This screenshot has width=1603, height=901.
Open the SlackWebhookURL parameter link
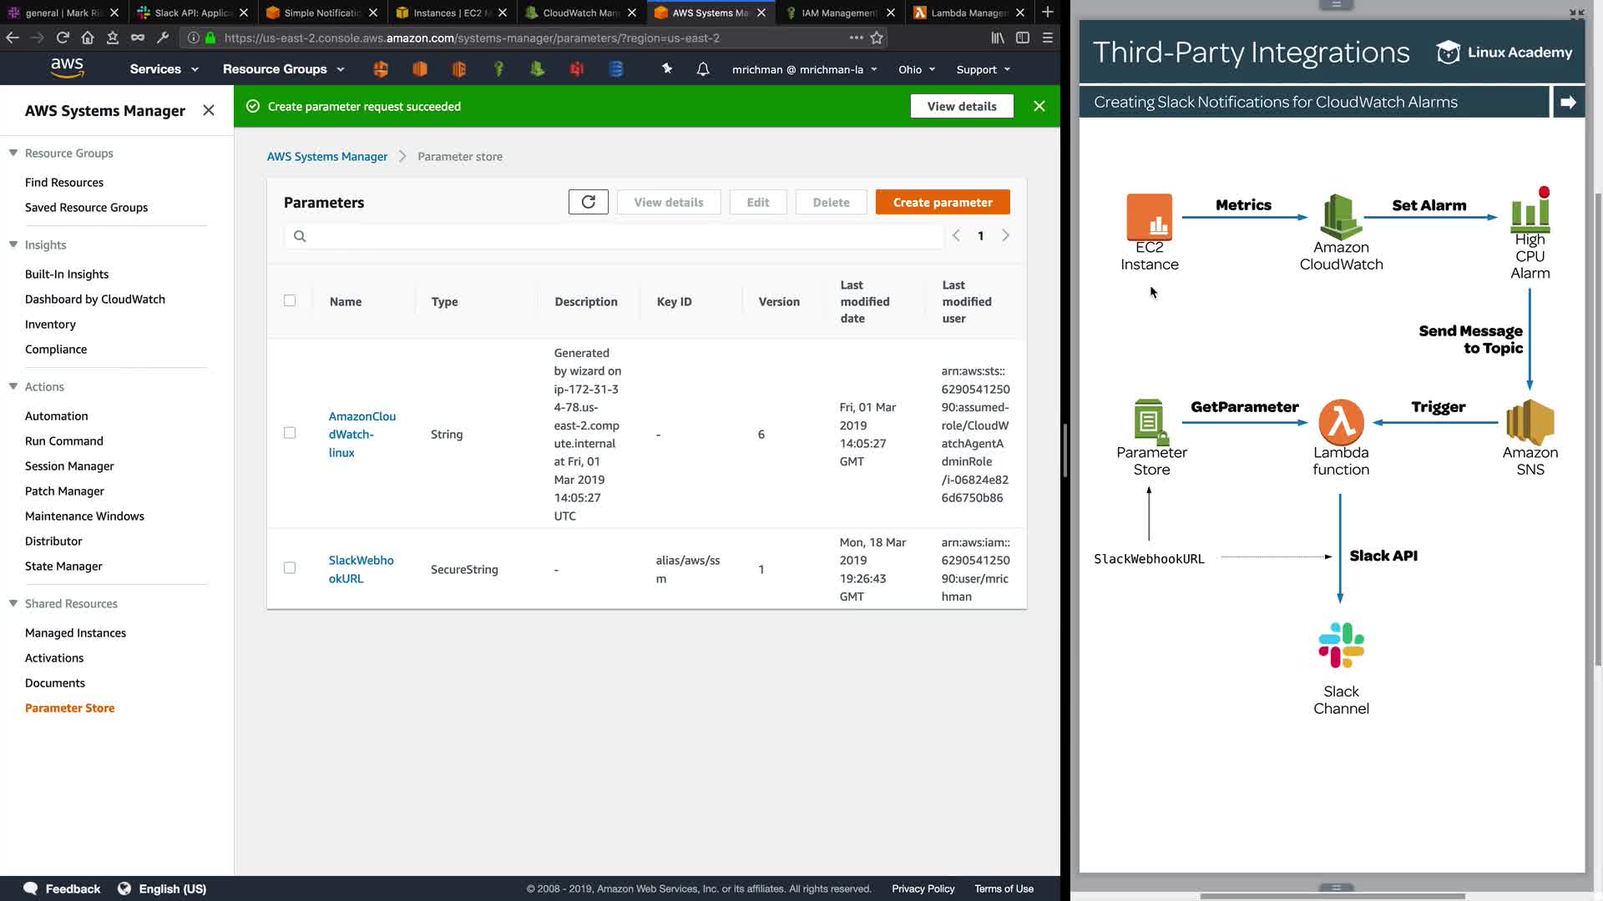coord(361,569)
